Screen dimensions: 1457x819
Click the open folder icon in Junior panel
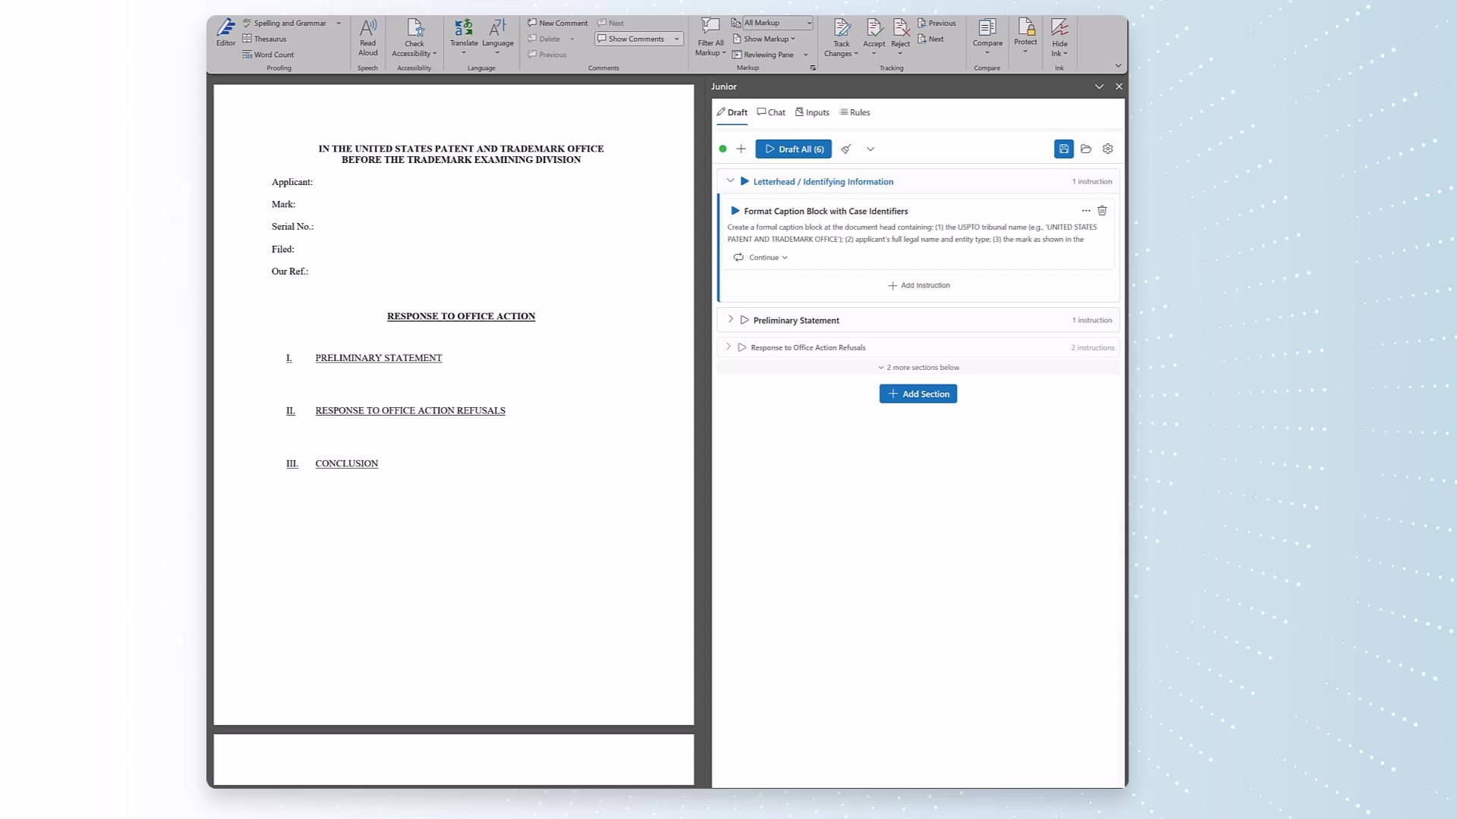coord(1086,149)
